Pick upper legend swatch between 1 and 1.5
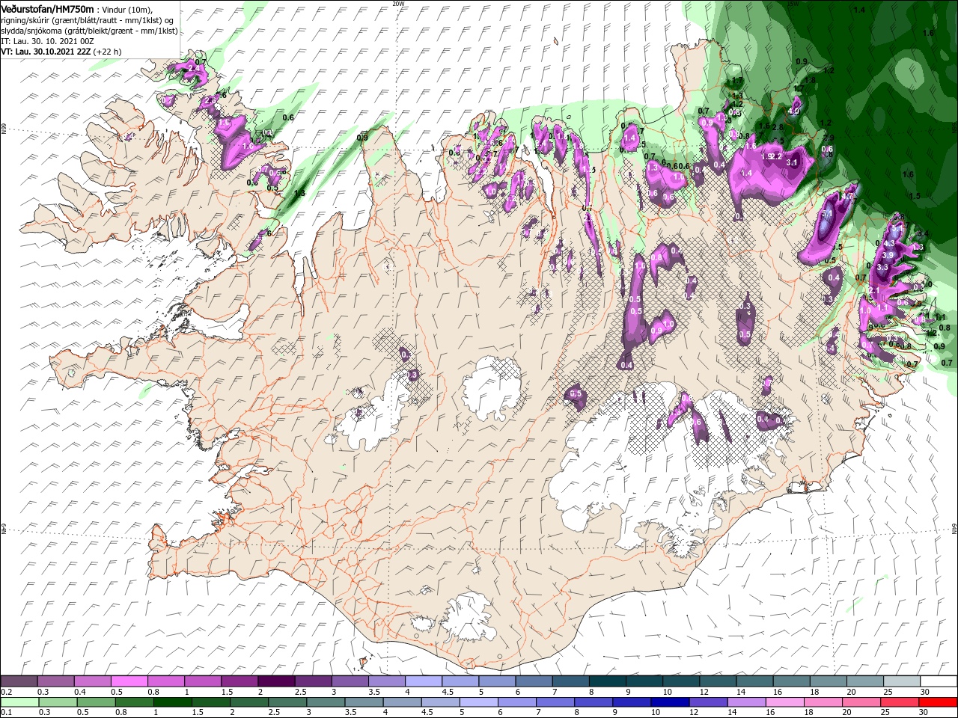The width and height of the screenshot is (958, 718). (202, 681)
